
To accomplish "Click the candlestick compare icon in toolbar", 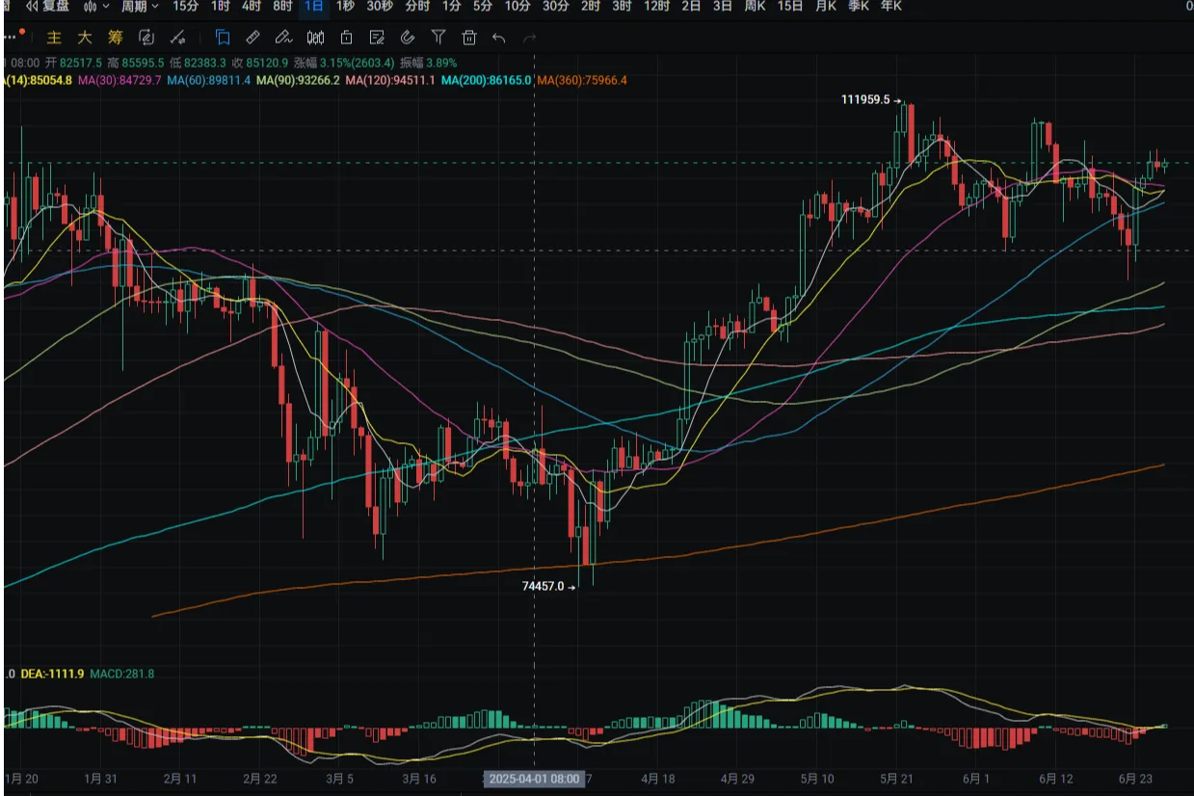I will pos(315,38).
